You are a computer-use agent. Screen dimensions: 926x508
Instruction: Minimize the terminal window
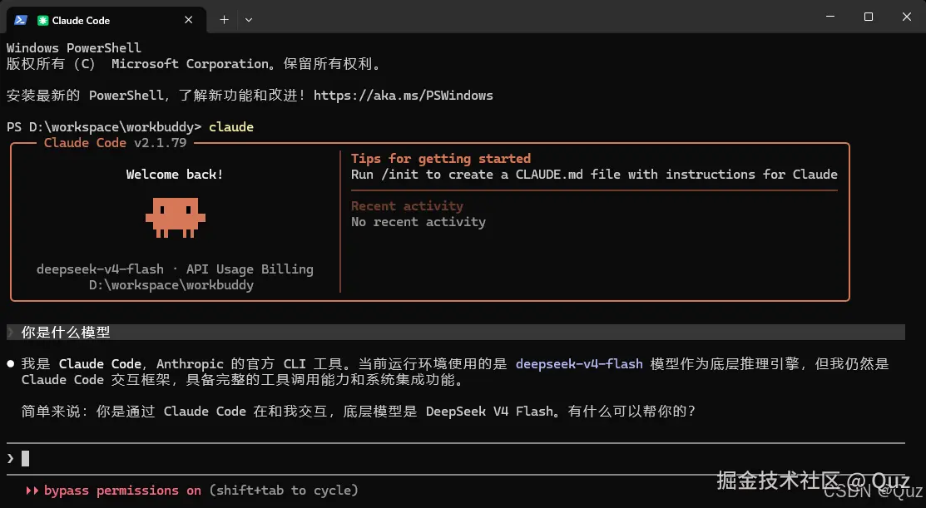(x=830, y=17)
